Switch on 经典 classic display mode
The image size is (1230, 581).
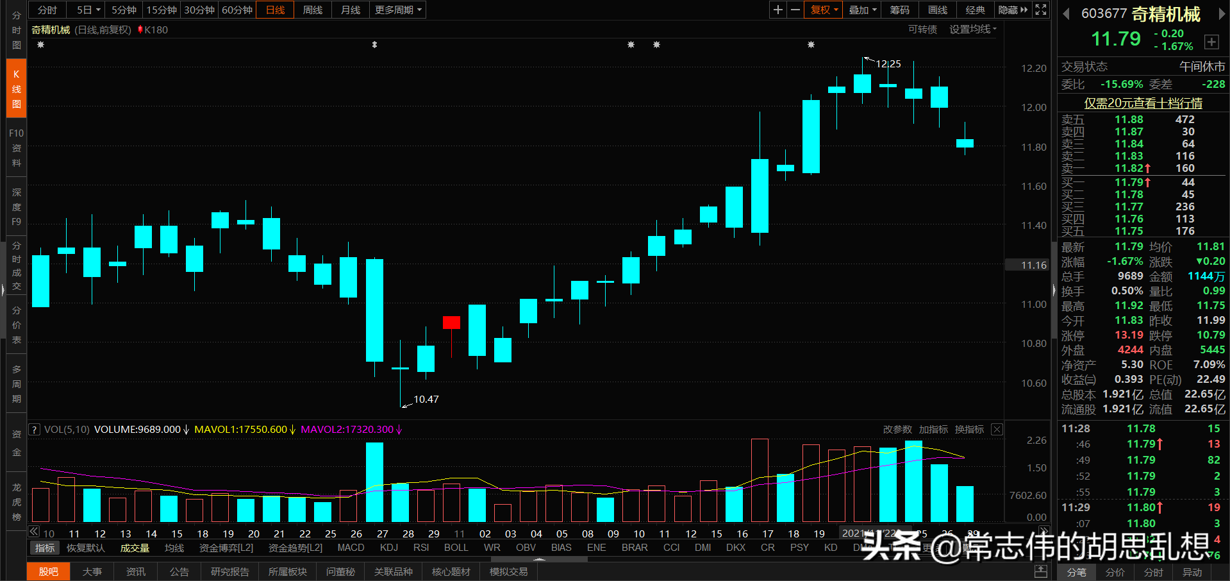pos(975,10)
